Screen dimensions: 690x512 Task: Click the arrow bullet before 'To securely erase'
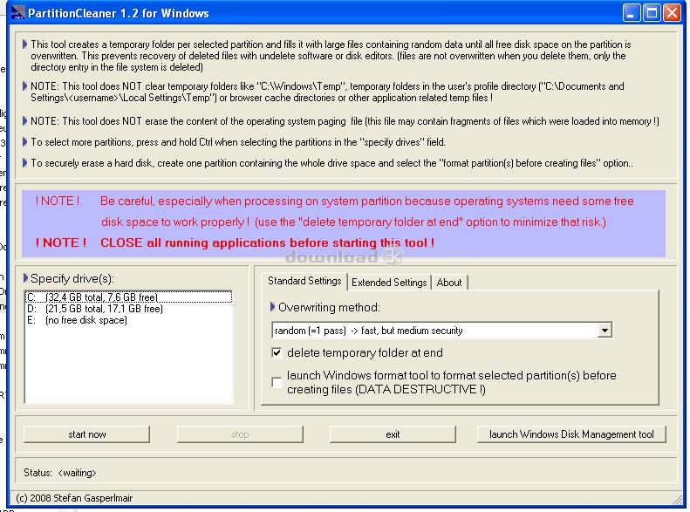point(24,163)
